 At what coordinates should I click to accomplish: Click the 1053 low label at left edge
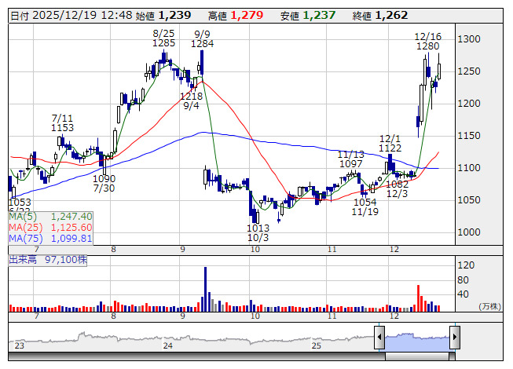[x=20, y=203]
